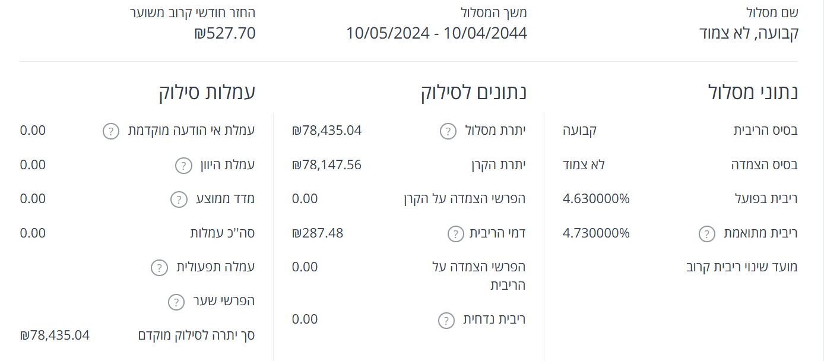Select the early repayment total ₪78,435.04

(x=55, y=335)
